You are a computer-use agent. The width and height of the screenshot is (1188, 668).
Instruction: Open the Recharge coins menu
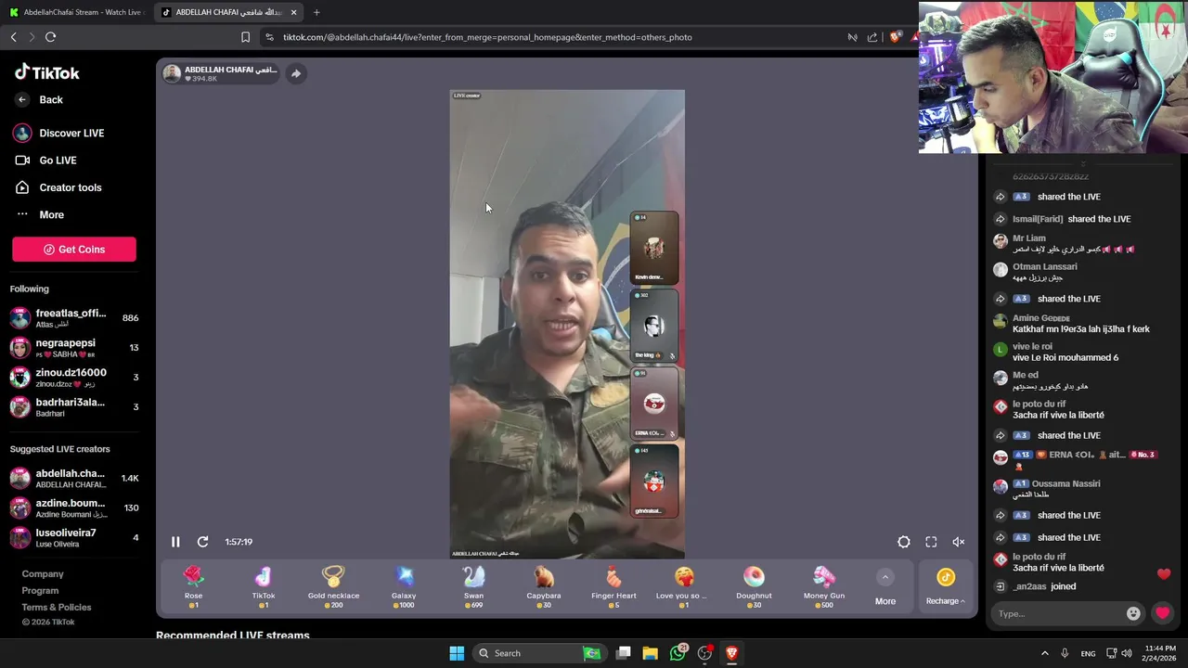[x=945, y=587]
